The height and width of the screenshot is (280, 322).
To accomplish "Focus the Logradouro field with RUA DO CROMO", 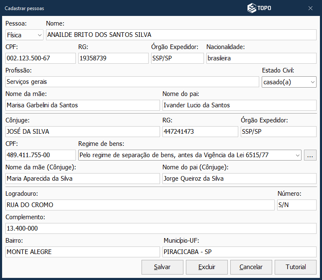I will pyautogui.click(x=139, y=205).
